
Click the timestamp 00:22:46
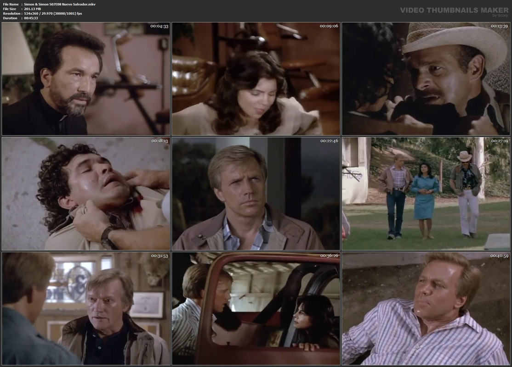329,141
